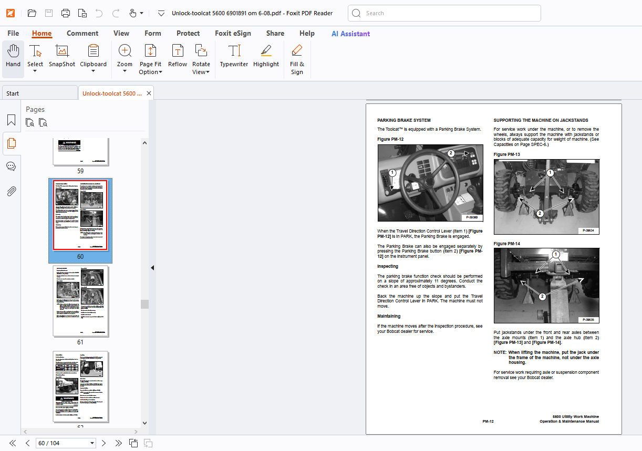Open a file with the folder icon
Screen dimensions: 642x451
tap(32, 13)
